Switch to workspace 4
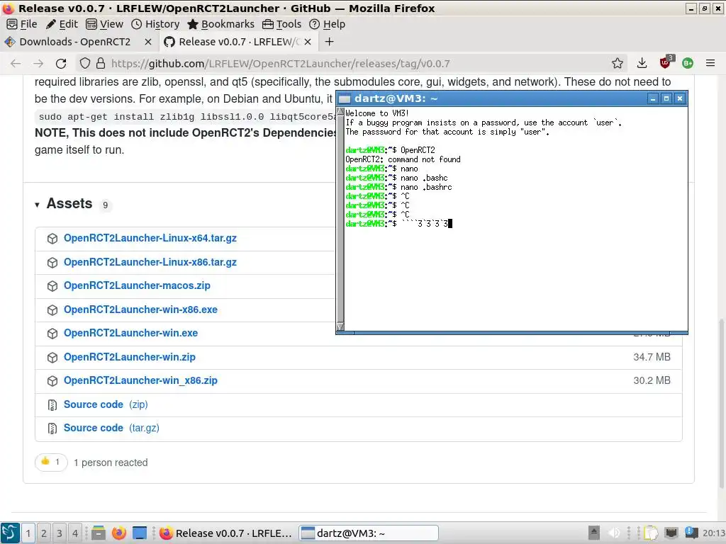Viewport: 726px width, 544px height. click(75, 533)
